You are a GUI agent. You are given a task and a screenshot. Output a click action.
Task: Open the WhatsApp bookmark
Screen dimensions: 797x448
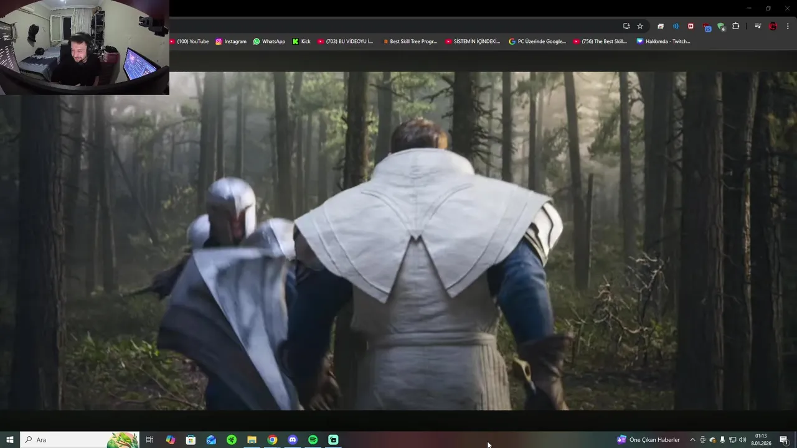269,42
